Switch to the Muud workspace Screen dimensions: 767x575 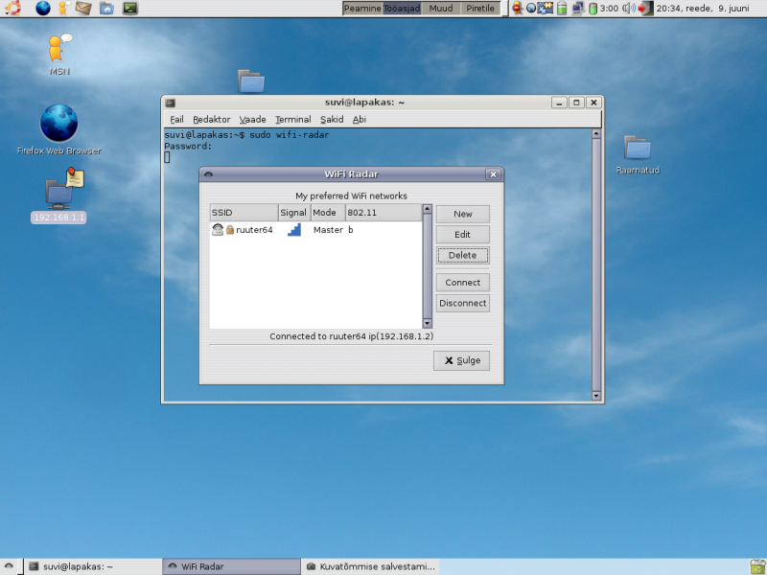pyautogui.click(x=441, y=9)
